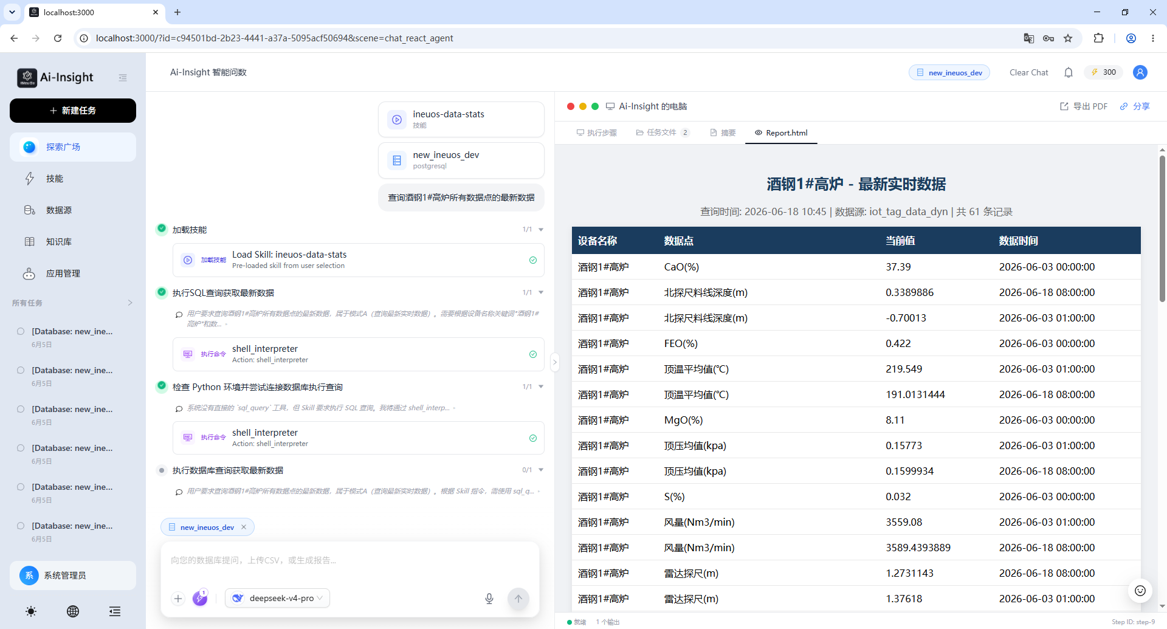
Task: Select second [Database: new_ine... task circle
Action: point(21,370)
